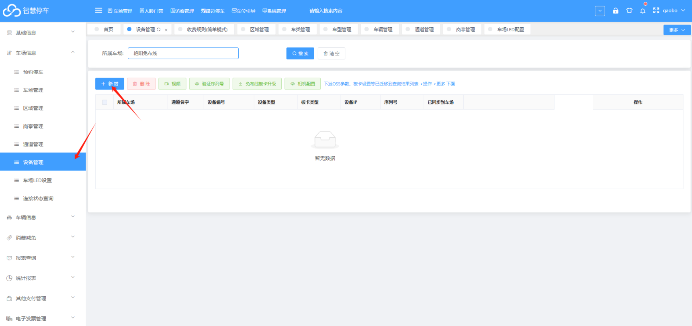This screenshot has height=326, width=692.
Task: Open the notification bell
Action: pos(643,11)
